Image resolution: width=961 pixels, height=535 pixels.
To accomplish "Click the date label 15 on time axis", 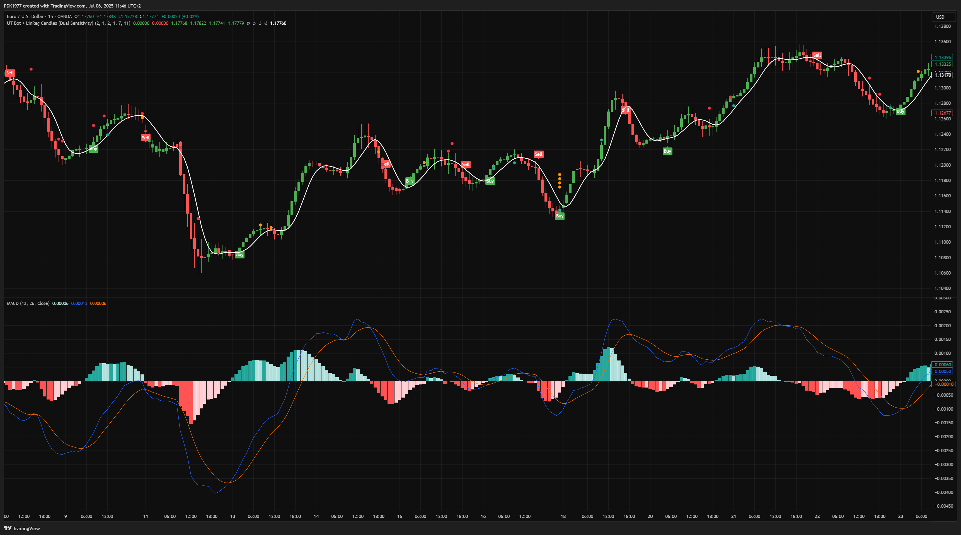I will (400, 516).
